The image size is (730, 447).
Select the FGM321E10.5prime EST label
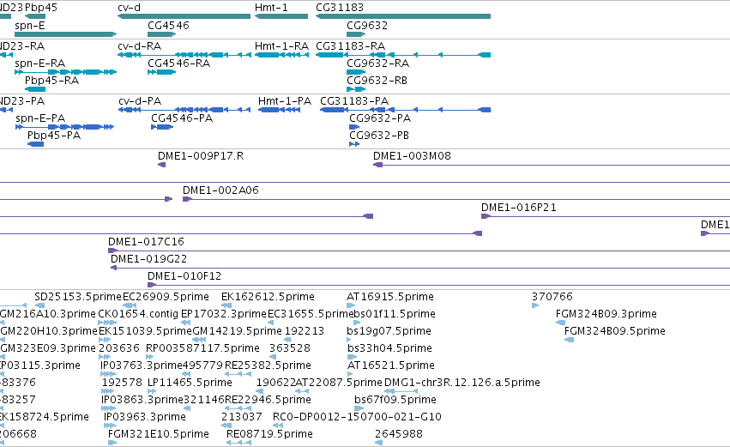click(159, 435)
